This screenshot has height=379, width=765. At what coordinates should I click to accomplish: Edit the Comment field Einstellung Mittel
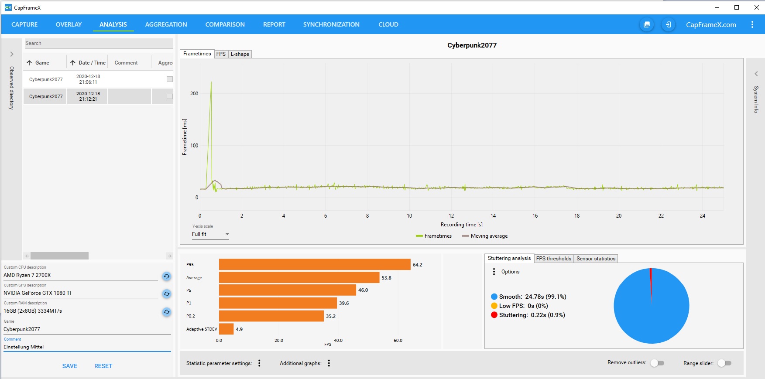[87, 347]
